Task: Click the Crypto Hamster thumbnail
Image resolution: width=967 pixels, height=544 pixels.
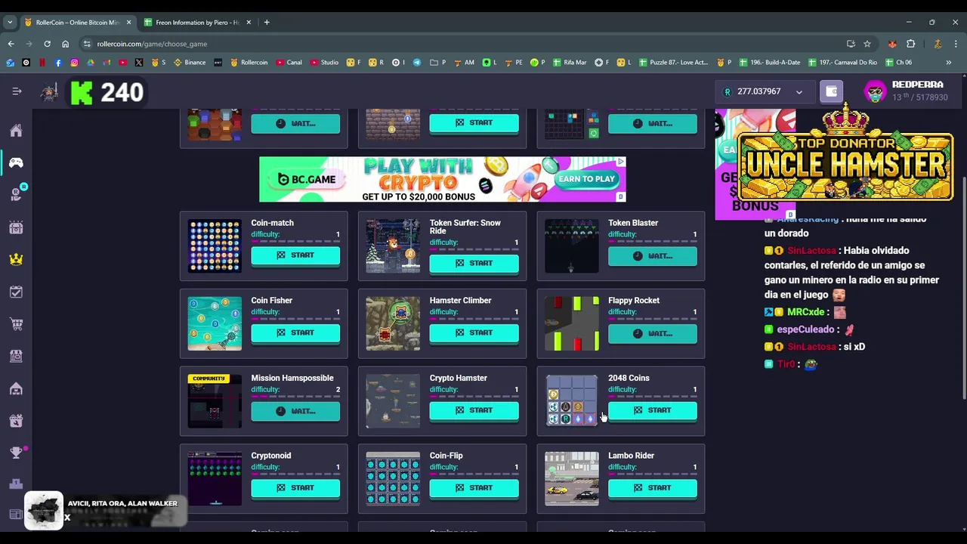Action: (x=393, y=401)
